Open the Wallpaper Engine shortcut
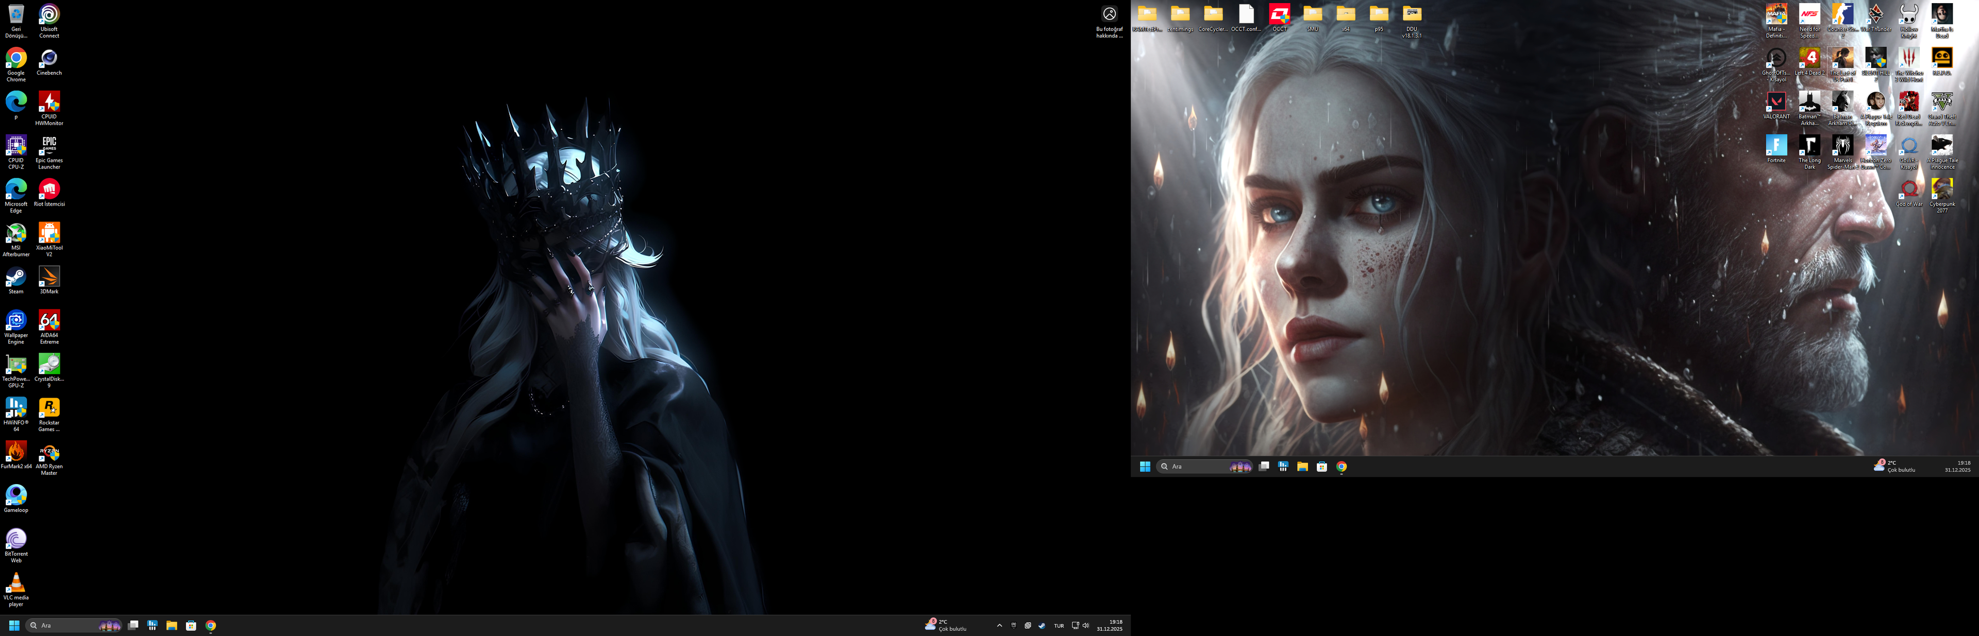Viewport: 1979px width, 636px height. [16, 328]
